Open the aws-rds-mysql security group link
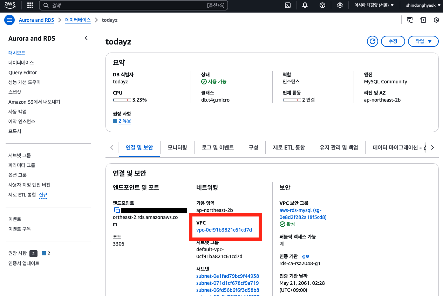The image size is (443, 296). 303,214
